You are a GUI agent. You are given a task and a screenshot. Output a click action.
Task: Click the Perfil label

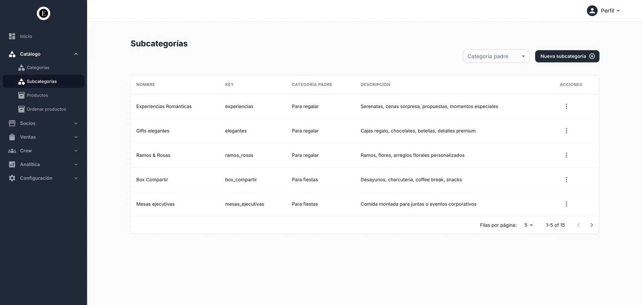tap(607, 11)
